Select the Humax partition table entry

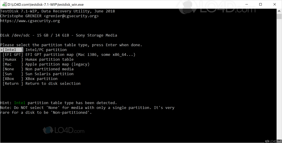(x=38, y=60)
